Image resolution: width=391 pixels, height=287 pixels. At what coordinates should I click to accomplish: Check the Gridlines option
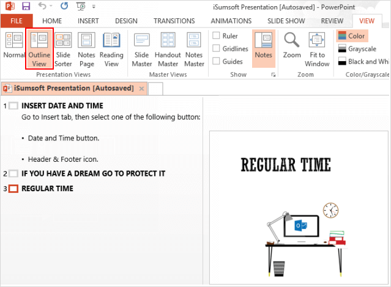click(x=216, y=49)
